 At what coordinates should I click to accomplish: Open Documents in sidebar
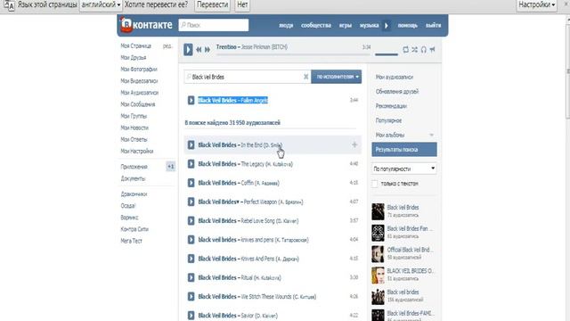[x=133, y=178]
